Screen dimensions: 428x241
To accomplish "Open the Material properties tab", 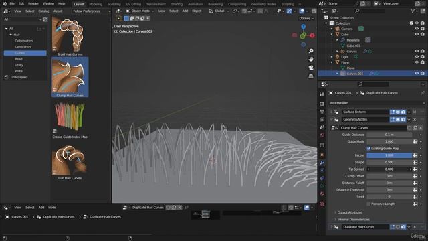I will pyautogui.click(x=322, y=194).
